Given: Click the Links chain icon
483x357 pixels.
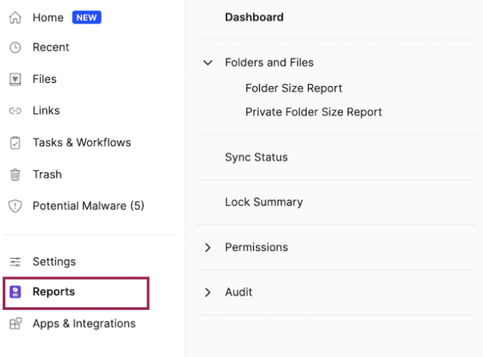Looking at the screenshot, I should [x=15, y=111].
